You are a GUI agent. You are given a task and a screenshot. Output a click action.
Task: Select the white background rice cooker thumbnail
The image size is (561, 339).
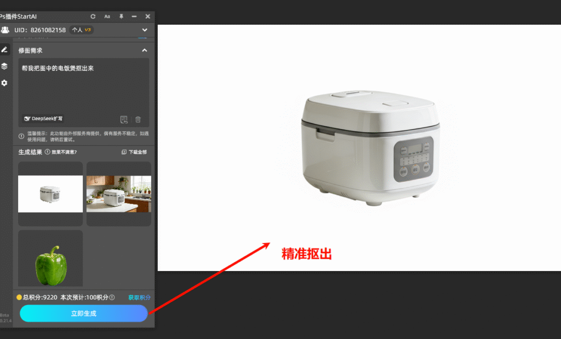tap(50, 194)
